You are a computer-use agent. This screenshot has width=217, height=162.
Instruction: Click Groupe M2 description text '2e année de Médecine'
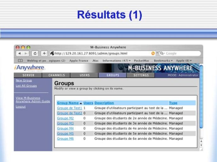coord(150,118)
